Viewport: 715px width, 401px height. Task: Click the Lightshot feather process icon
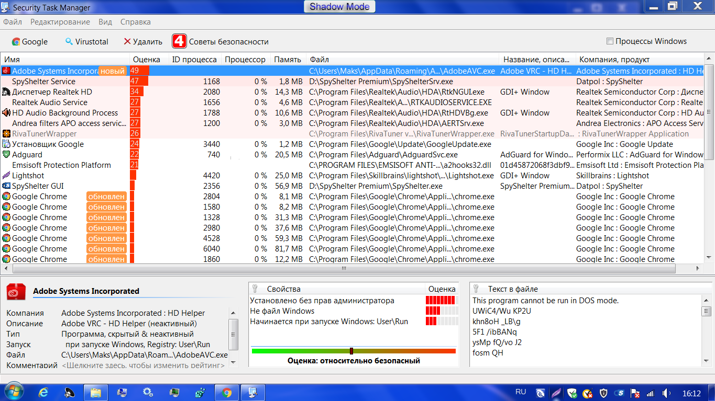pyautogui.click(x=6, y=176)
